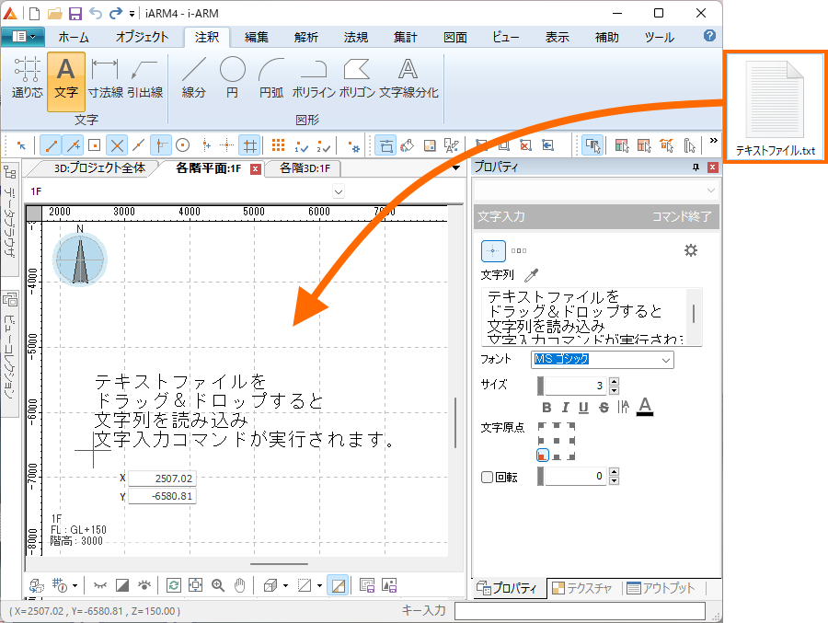Choose the 寸法線 dimension line tool
The height and width of the screenshot is (623, 828).
[105, 79]
